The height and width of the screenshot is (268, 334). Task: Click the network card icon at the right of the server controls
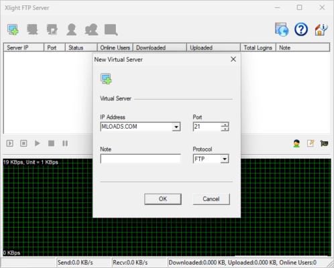(x=324, y=143)
